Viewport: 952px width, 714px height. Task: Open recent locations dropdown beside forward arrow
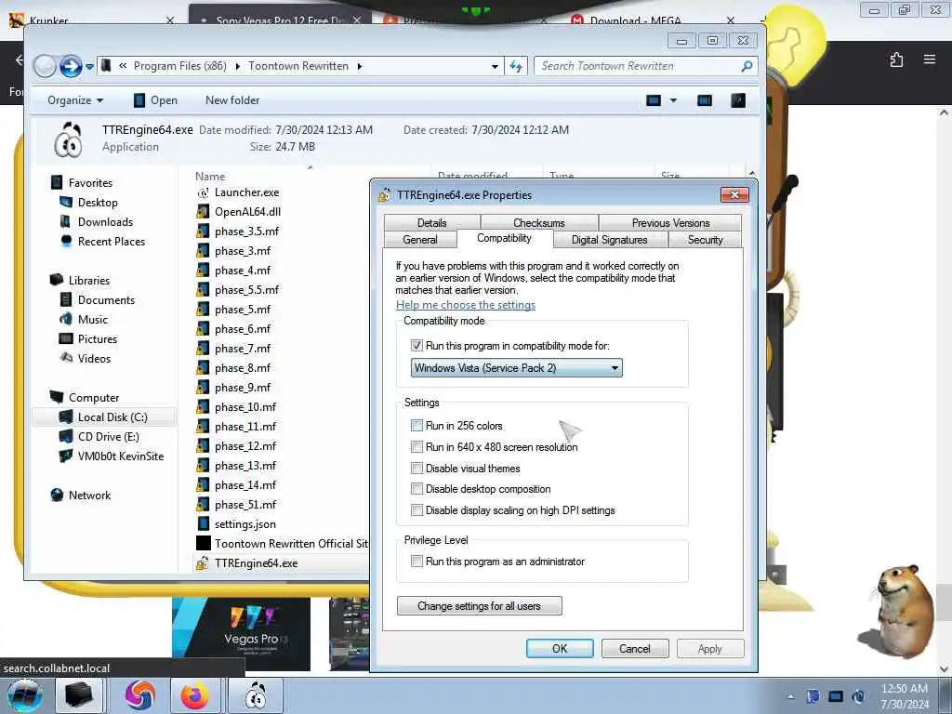[89, 67]
